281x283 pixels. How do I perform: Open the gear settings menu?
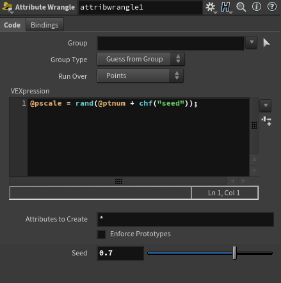coord(211,7)
